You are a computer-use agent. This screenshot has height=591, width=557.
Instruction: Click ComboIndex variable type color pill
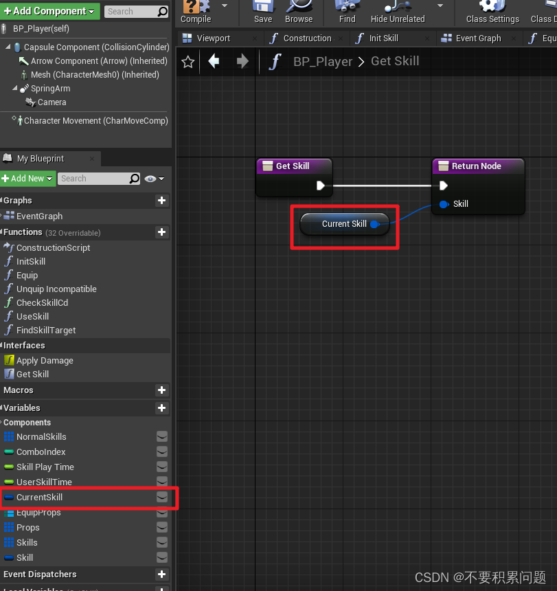click(x=9, y=452)
